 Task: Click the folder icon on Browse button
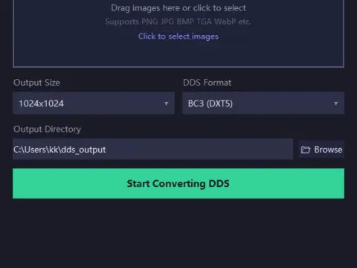point(306,150)
